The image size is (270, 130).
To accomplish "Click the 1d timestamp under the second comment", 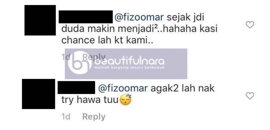I will [x=66, y=117].
